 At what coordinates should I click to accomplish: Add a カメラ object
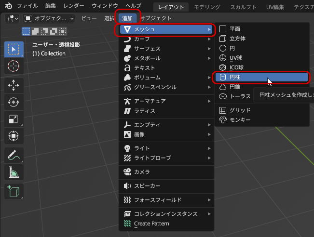(166, 172)
